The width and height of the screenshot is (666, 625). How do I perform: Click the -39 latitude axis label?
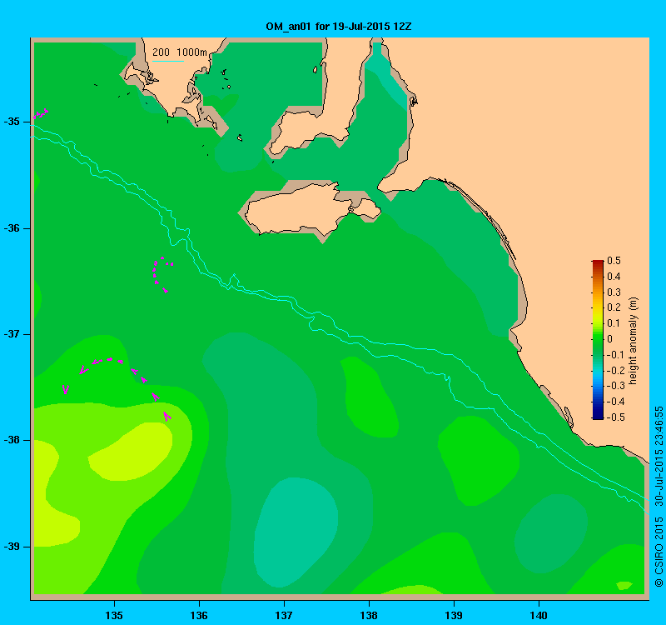12,547
